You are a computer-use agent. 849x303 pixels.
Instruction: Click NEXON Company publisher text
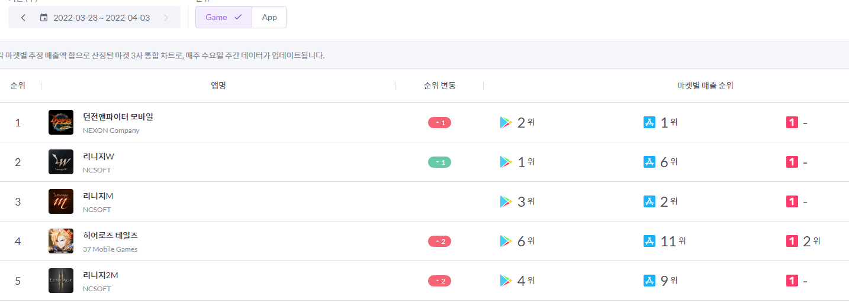[111, 131]
